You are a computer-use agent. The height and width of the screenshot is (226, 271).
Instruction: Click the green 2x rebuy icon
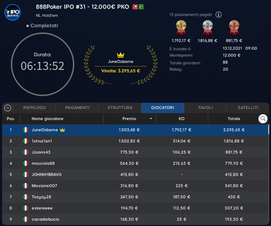[x=141, y=7]
